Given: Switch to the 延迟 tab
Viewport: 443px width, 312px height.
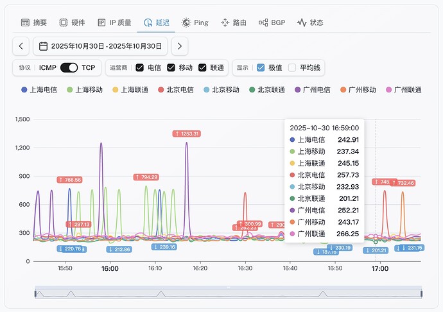Looking at the screenshot, I should pos(156,22).
